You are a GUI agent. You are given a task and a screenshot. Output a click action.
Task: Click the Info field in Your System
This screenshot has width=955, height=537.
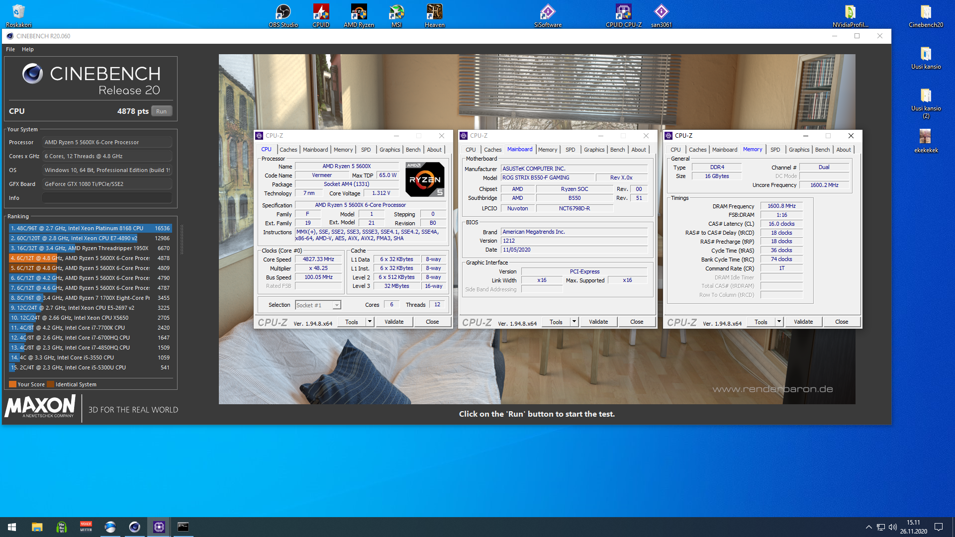click(x=107, y=198)
